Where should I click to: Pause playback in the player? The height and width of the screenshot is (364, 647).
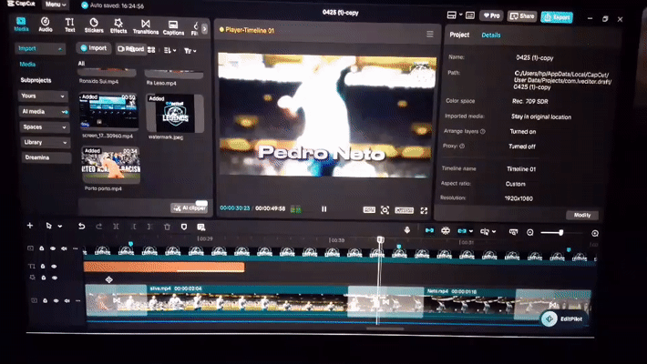323,209
